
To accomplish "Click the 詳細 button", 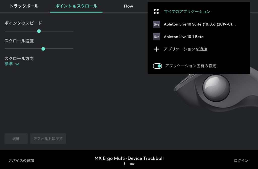I will 16,139.
